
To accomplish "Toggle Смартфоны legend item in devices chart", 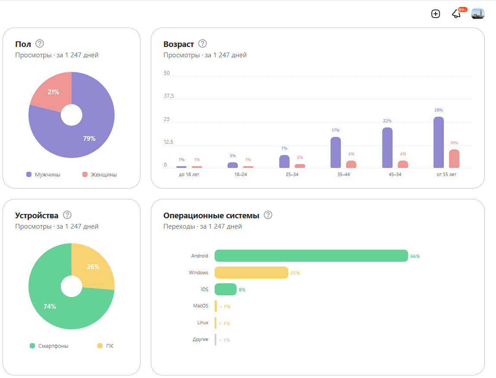I will point(49,346).
